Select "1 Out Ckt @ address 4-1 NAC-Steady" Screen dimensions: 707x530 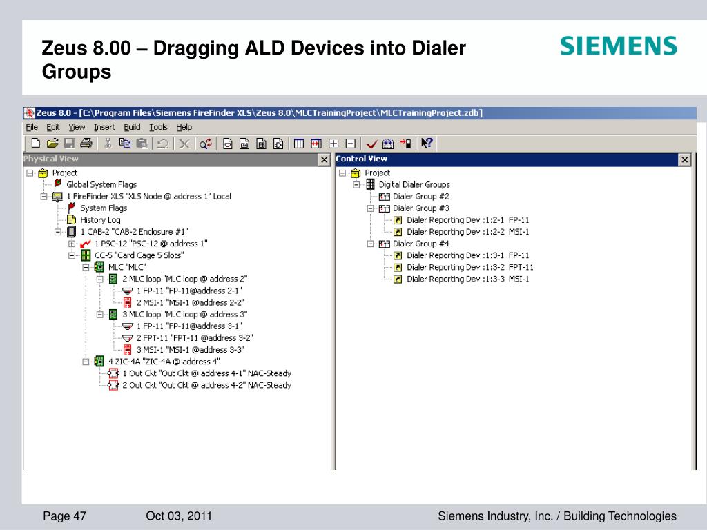(207, 373)
